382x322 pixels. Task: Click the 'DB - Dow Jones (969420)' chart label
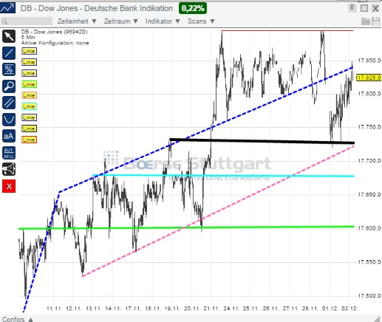click(x=54, y=32)
